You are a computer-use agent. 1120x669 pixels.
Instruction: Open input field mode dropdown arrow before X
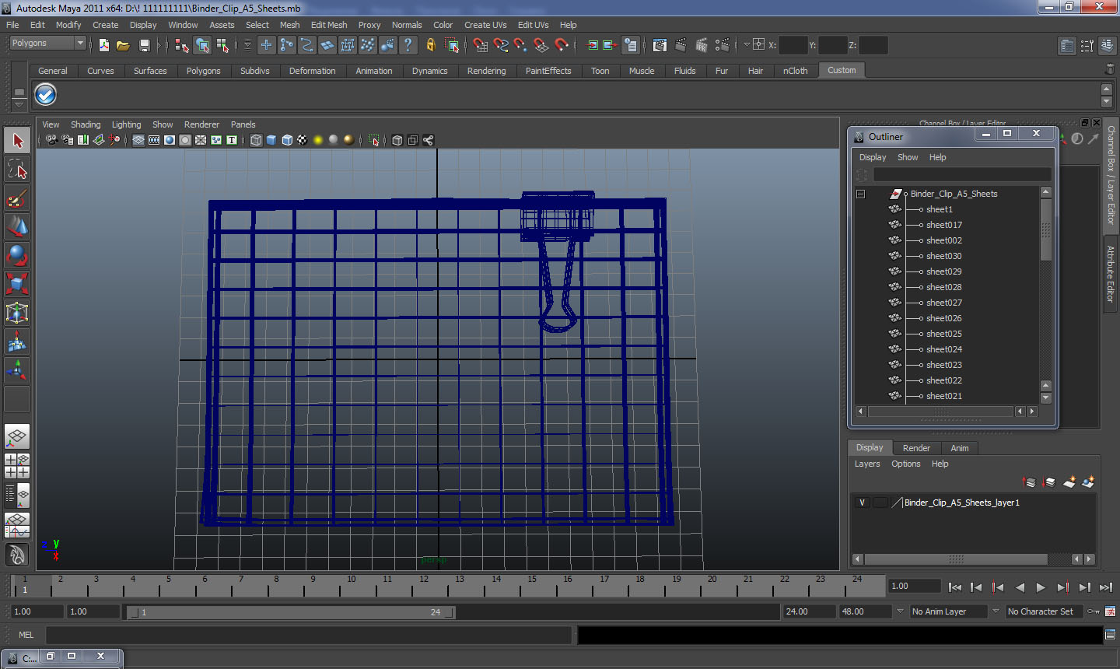pyautogui.click(x=747, y=44)
